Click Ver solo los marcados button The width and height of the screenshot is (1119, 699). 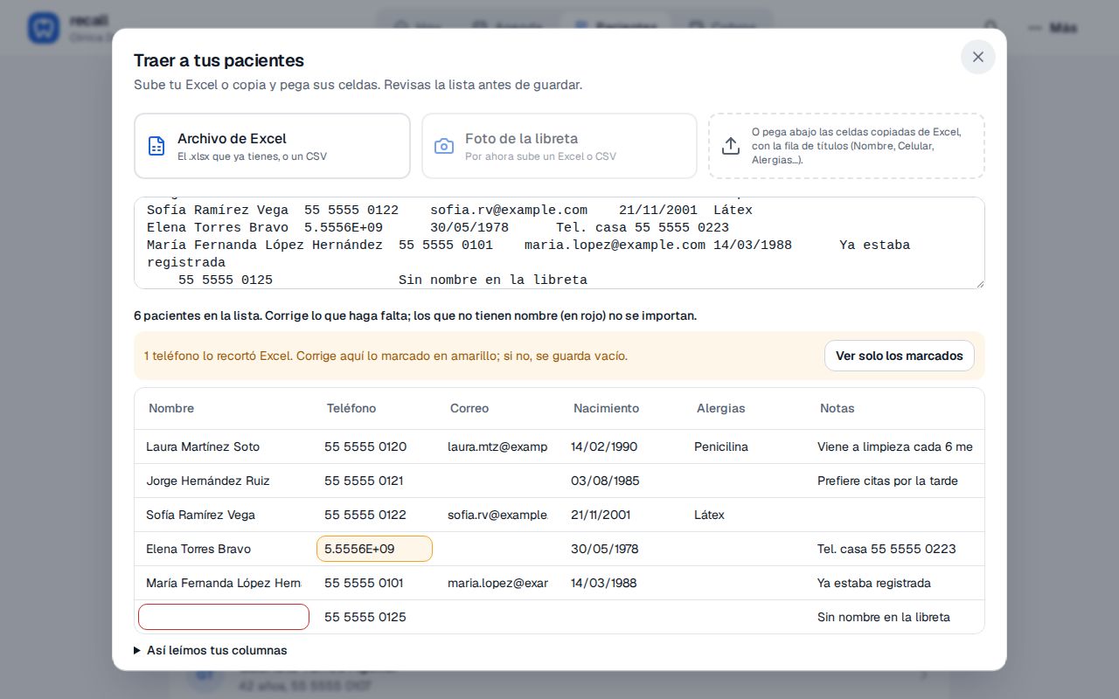[899, 356]
